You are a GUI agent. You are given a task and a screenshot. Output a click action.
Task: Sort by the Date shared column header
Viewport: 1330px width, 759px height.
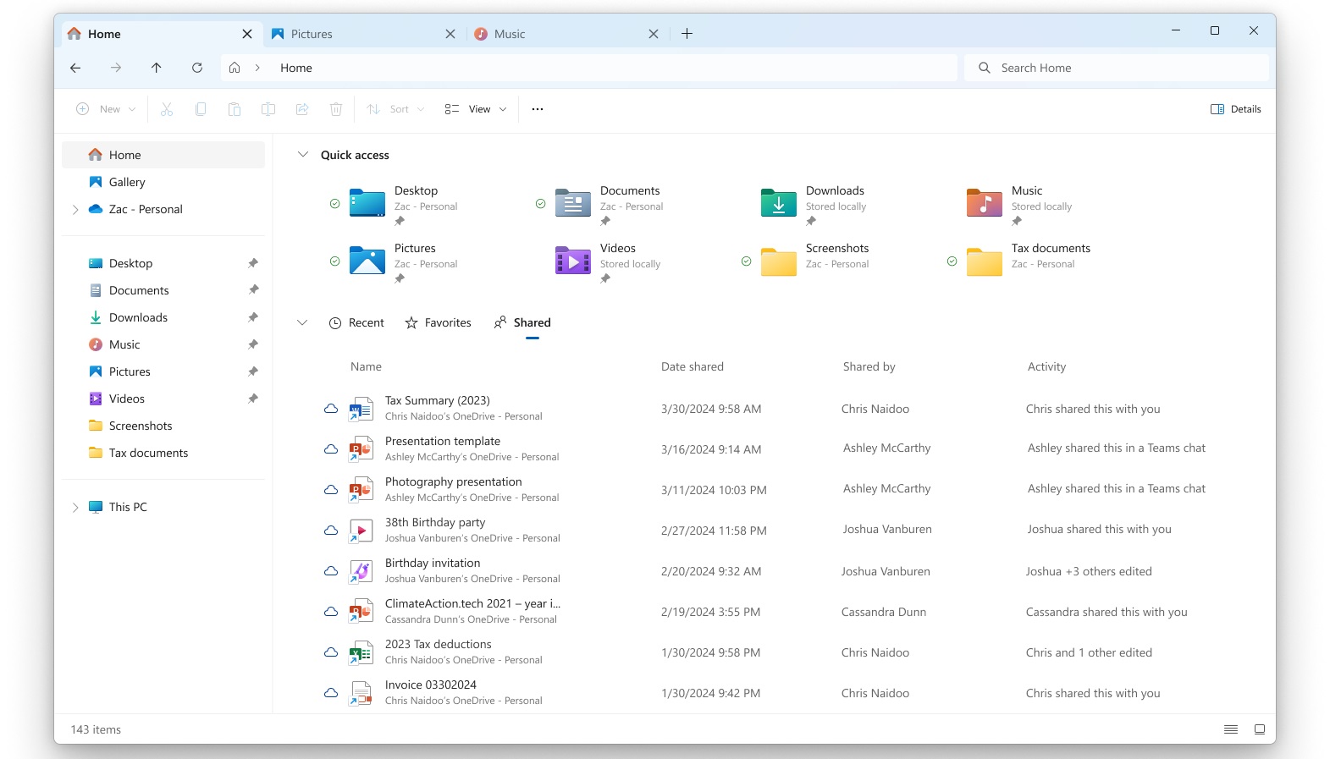(692, 366)
